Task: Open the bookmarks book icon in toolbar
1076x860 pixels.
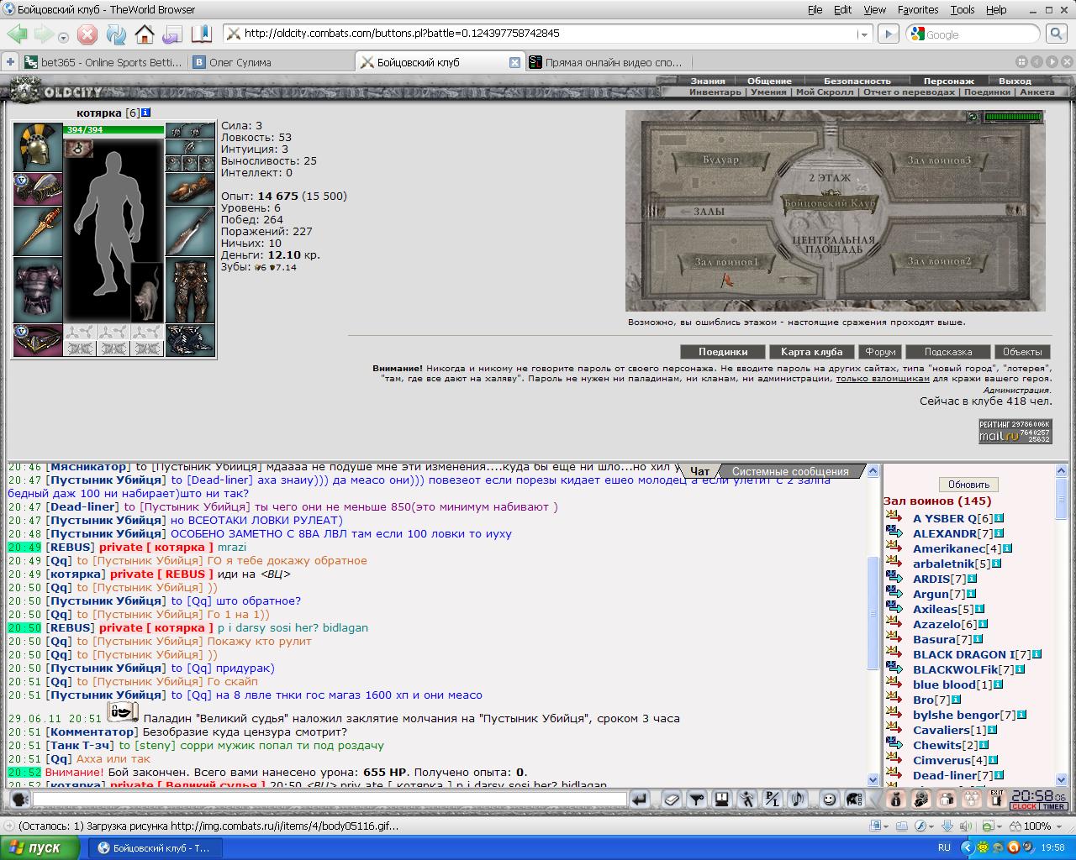Action: click(201, 34)
